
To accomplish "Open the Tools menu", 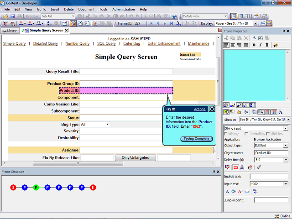I will click(103, 9).
